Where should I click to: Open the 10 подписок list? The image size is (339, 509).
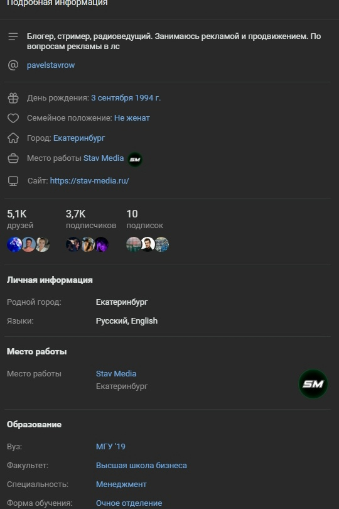(x=144, y=219)
